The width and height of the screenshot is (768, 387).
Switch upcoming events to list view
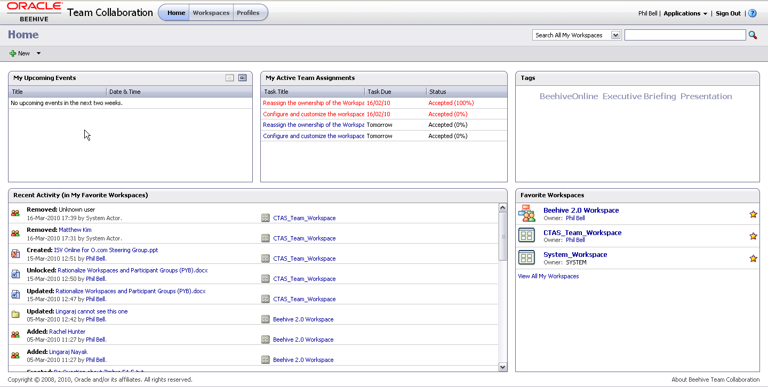click(230, 78)
